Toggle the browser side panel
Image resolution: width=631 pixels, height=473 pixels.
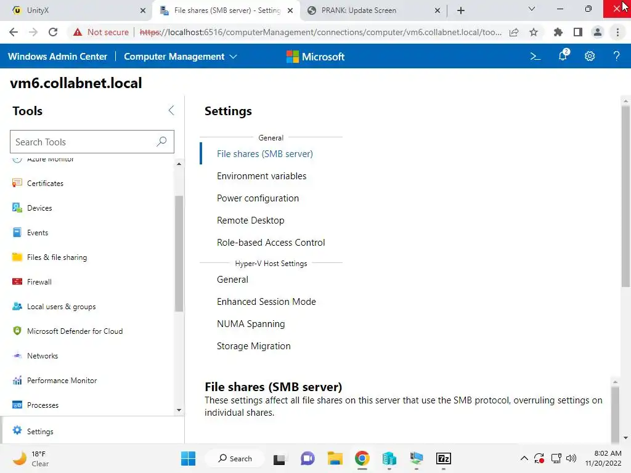[578, 32]
